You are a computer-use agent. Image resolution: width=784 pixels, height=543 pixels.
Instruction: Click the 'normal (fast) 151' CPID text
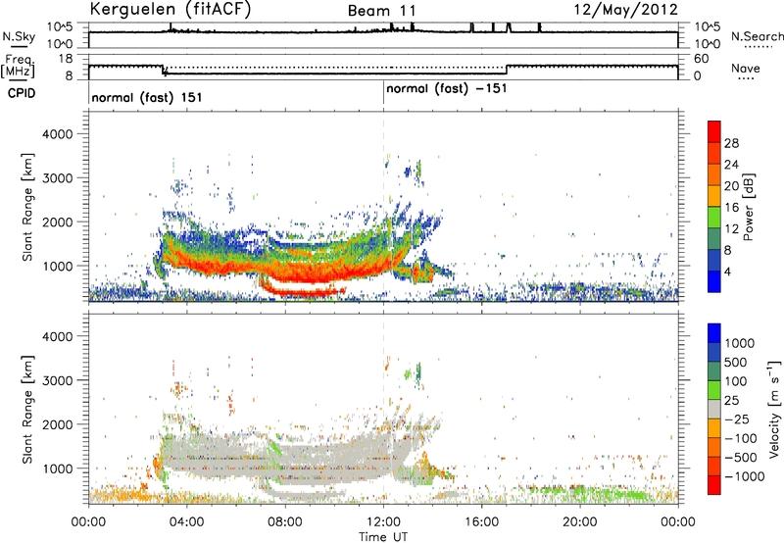tap(146, 97)
